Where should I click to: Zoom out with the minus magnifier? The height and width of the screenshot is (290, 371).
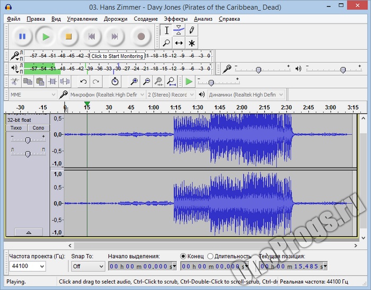pos(146,82)
